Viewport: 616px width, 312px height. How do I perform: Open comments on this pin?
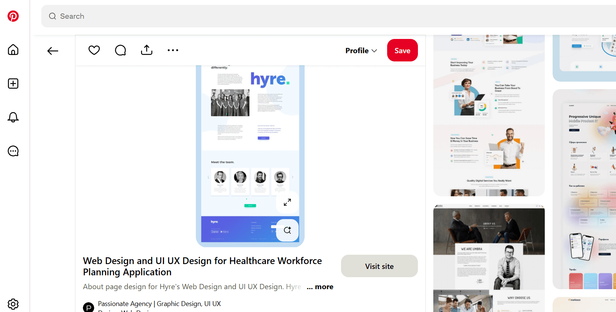click(120, 50)
